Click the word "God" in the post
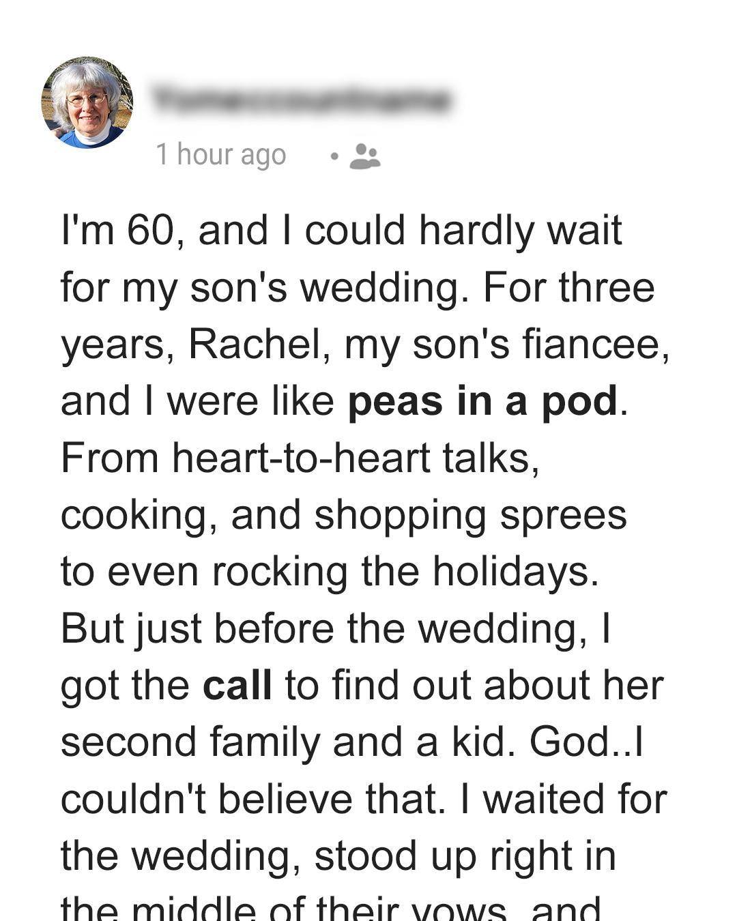737x921 pixels. 571,742
